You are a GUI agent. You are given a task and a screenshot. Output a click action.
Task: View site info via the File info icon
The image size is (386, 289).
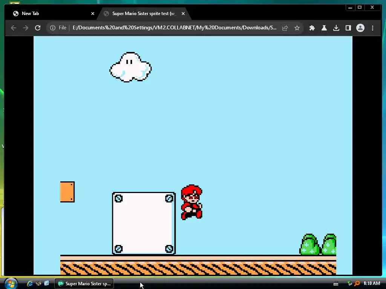(x=53, y=28)
